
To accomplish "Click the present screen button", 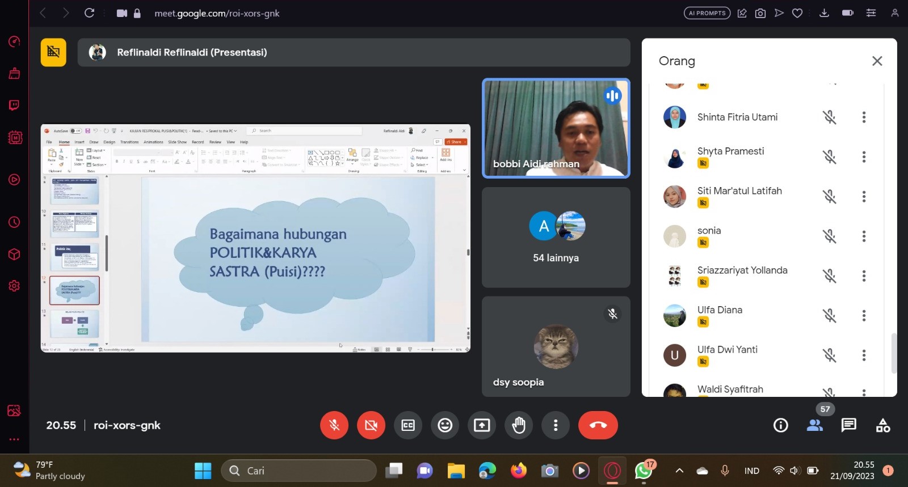I will click(482, 425).
